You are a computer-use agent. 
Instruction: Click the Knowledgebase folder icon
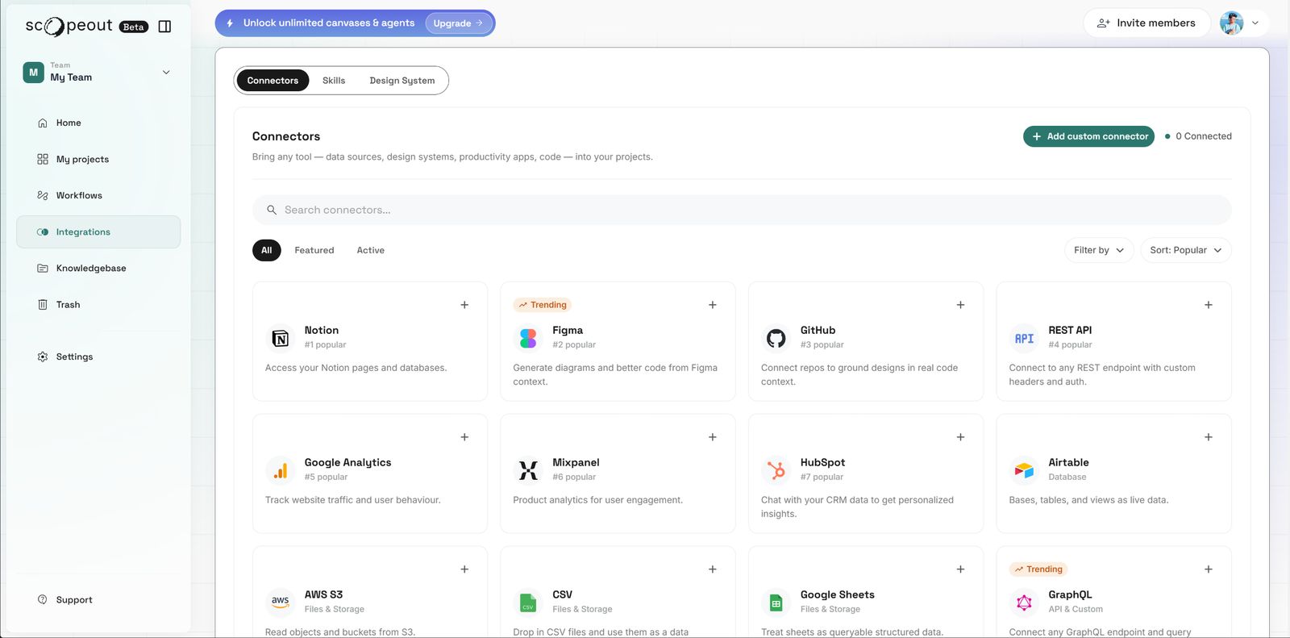coord(43,269)
